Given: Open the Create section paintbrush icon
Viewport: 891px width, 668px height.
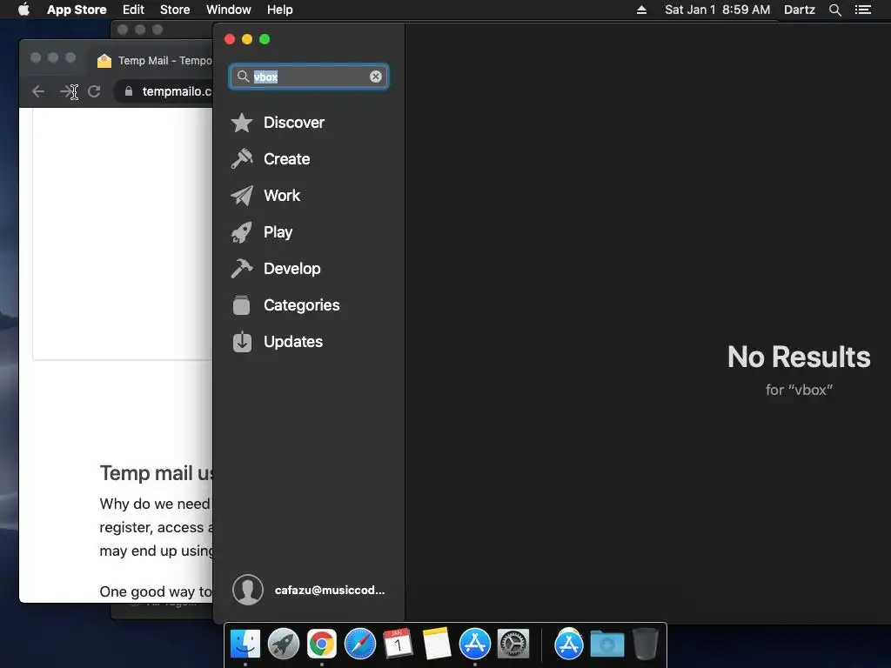Looking at the screenshot, I should pyautogui.click(x=242, y=159).
